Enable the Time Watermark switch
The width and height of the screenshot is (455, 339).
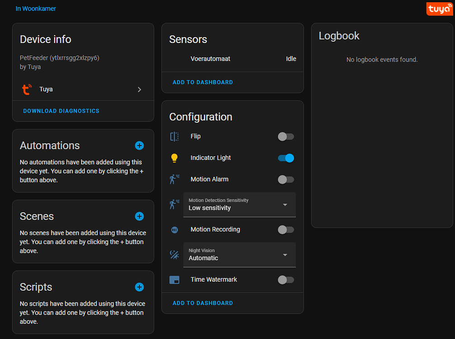[286, 280]
